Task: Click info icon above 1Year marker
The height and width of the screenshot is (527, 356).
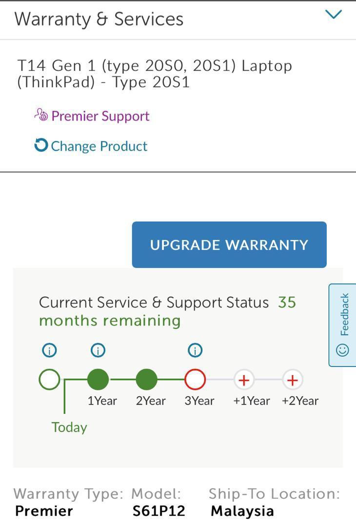Action: [x=98, y=350]
